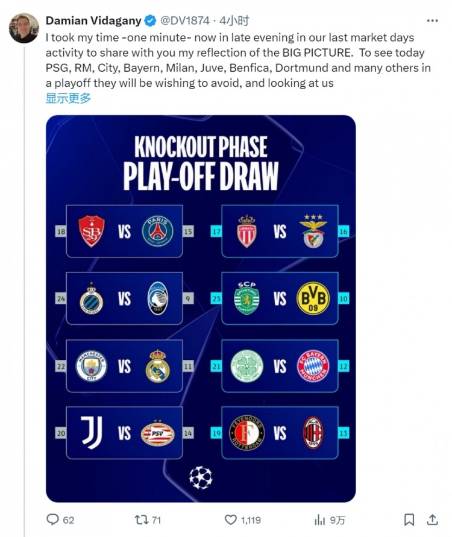Viewport: 452px width, 537px height.
Task: Click the Juventus logo
Action: 92,433
